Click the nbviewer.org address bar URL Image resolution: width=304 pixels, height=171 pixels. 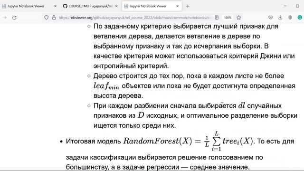135,18
